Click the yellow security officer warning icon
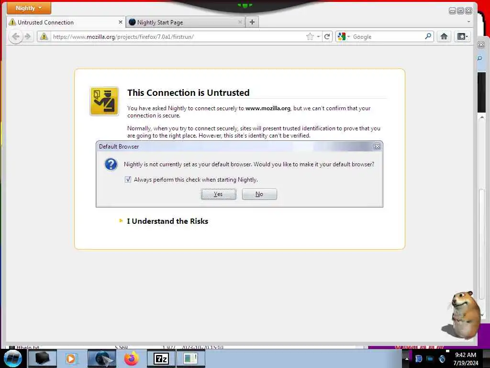This screenshot has height=368, width=490. coord(104,101)
